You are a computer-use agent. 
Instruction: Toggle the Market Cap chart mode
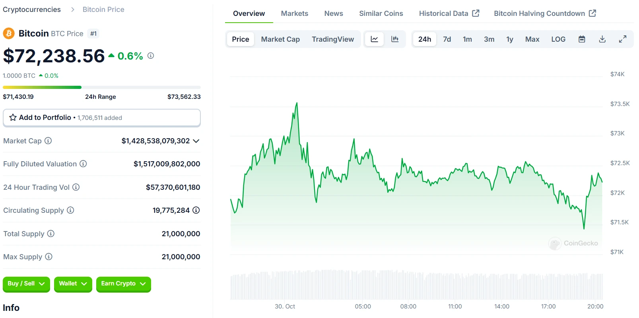click(280, 39)
